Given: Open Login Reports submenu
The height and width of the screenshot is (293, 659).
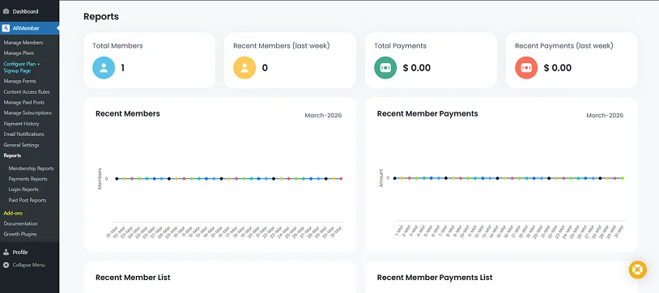Looking at the screenshot, I should click(23, 189).
